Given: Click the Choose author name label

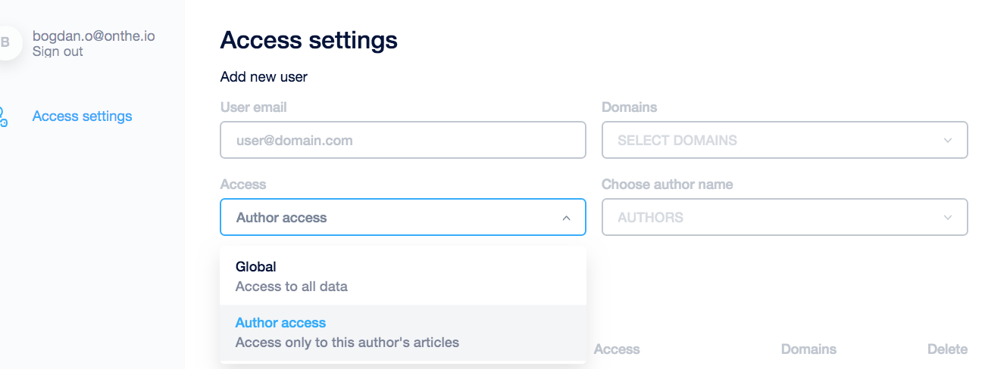Looking at the screenshot, I should coord(668,184).
